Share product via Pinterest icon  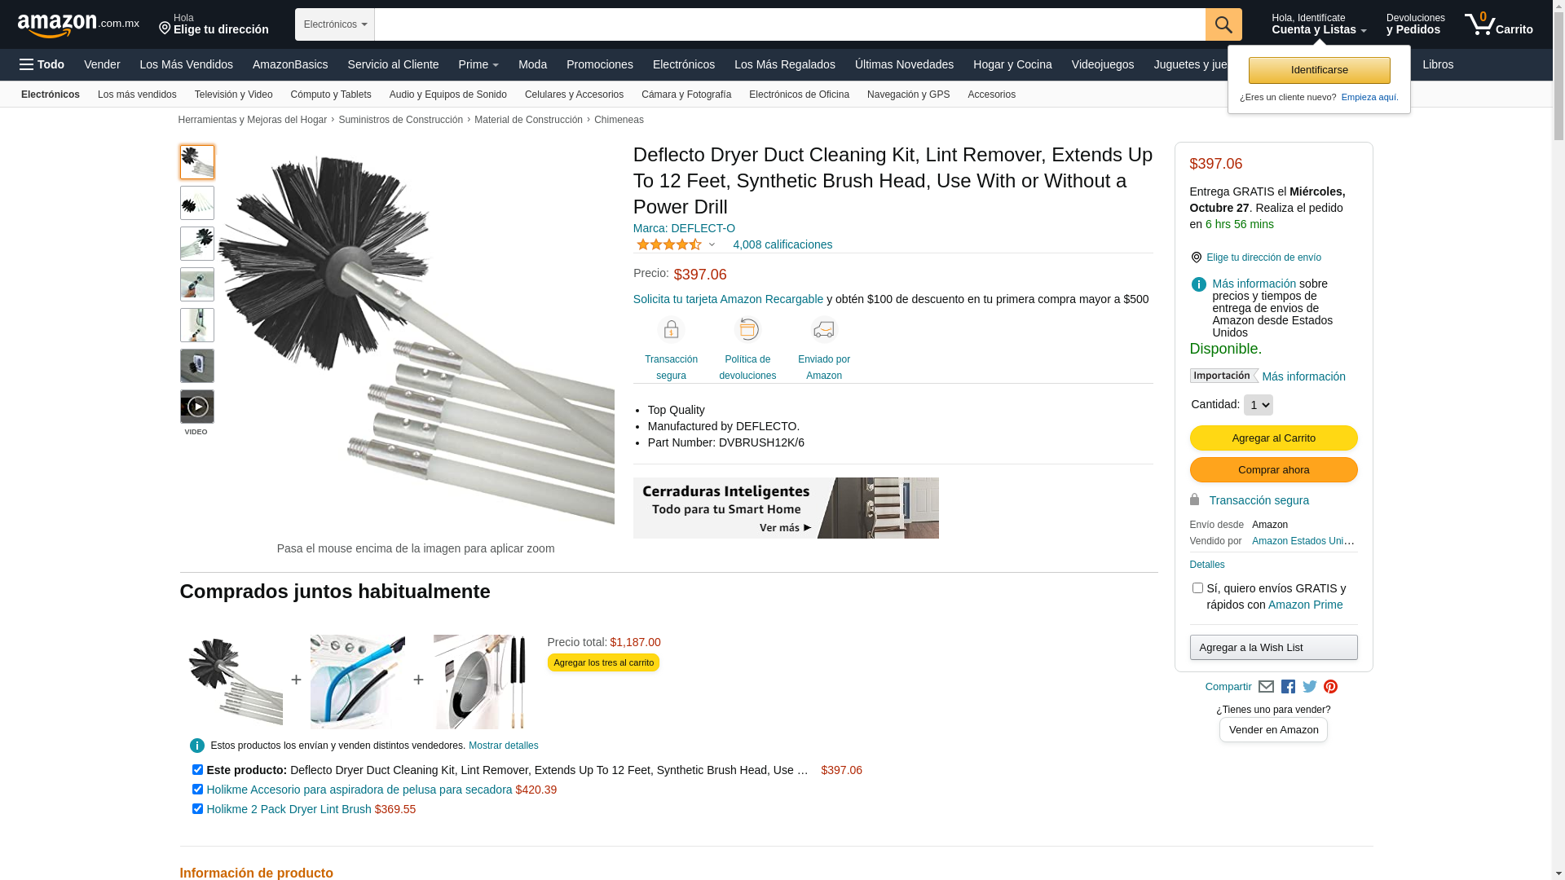(1331, 687)
